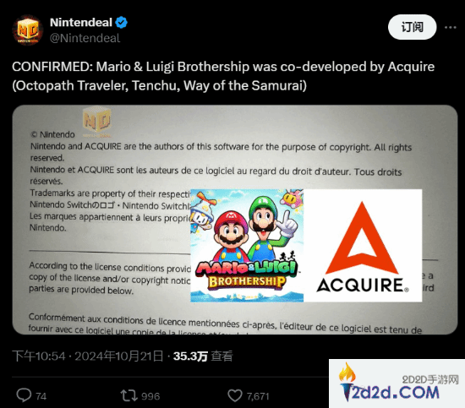Open the @Nintendeal handle link
Viewport: 465px width, 408px height.
(x=85, y=38)
